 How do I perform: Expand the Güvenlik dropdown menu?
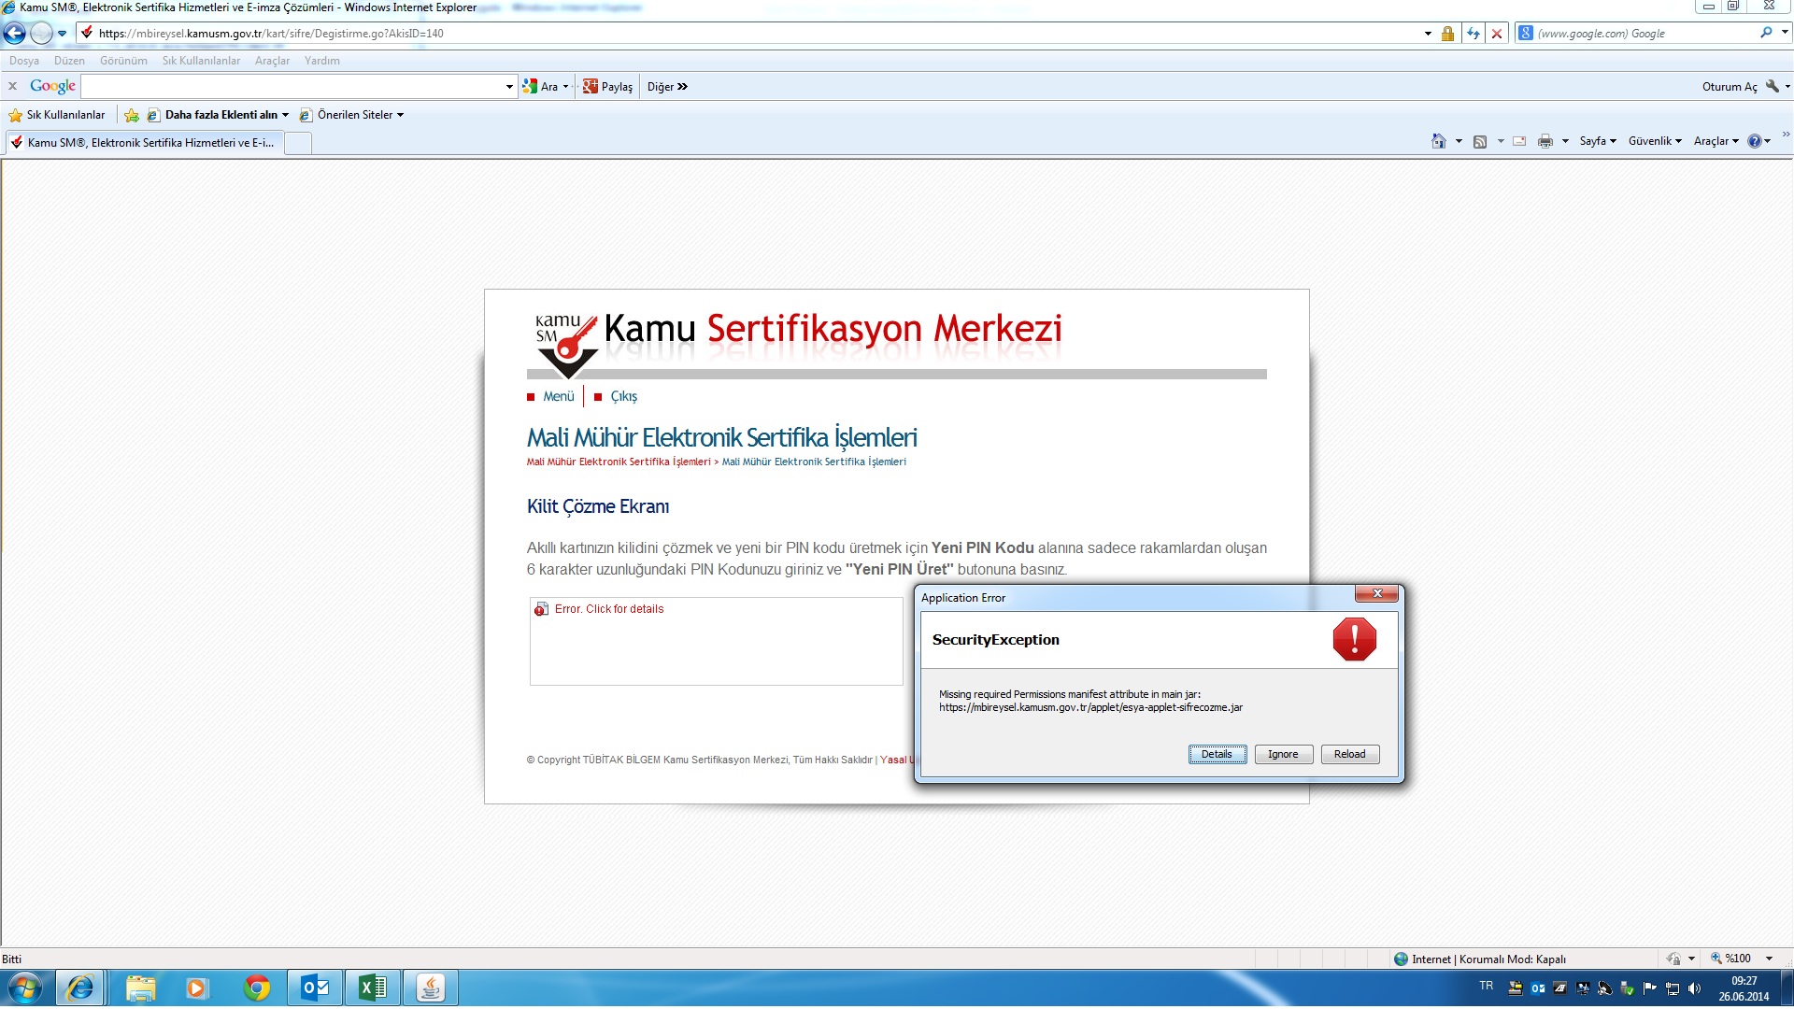1654,141
